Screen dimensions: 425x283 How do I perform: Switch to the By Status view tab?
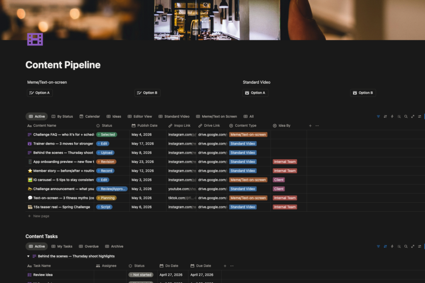(62, 116)
